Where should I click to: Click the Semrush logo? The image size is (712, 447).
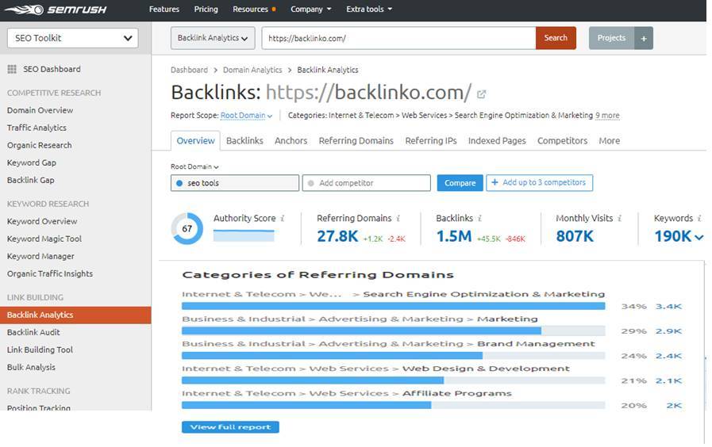56,10
